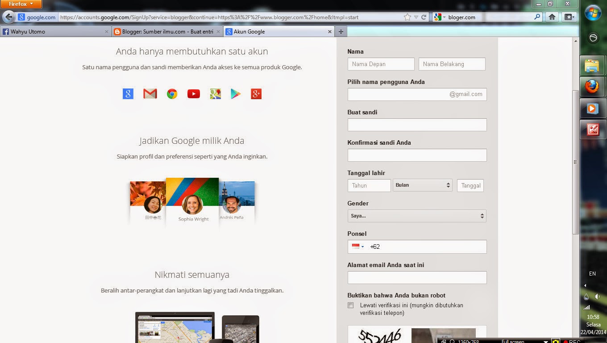
Task: Click the YouTube icon on the signup page
Action: point(193,94)
